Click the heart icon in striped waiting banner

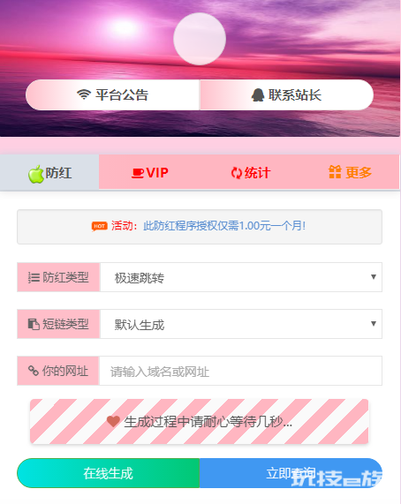click(113, 421)
